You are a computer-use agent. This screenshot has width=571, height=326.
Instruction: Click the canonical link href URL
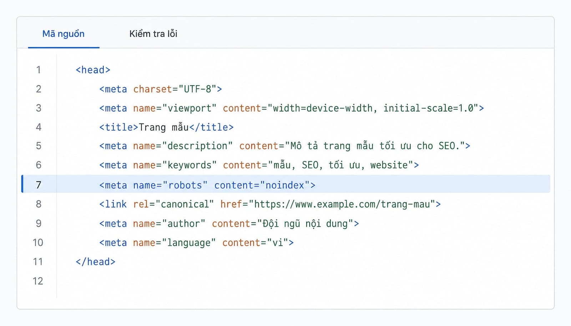tap(344, 204)
